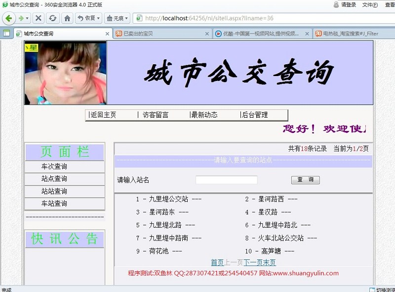Go to browser home page icon

67,18
